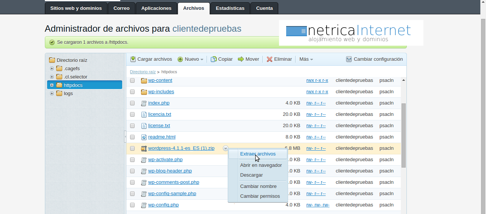Click the red Eliminar X icon
Viewport: 486px width, 214px height.
click(x=270, y=59)
